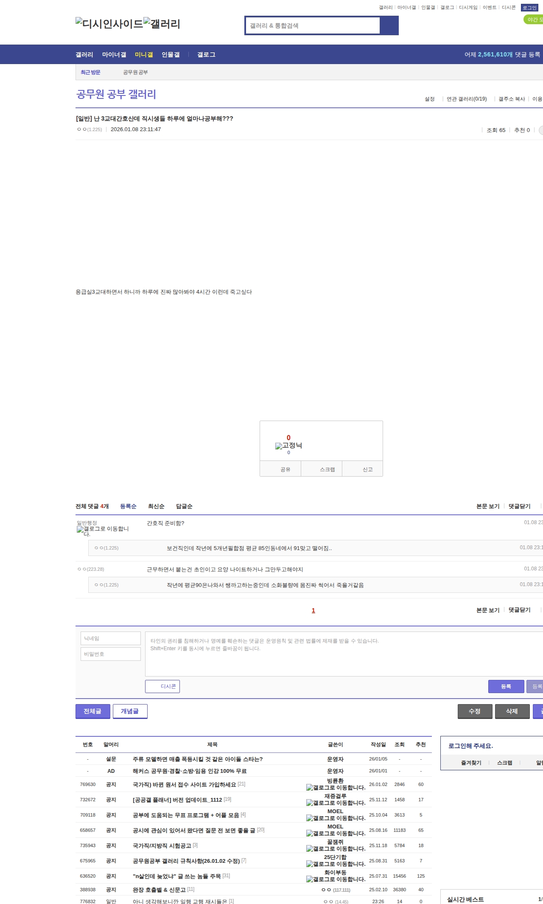Switch to the 개념글 tab
The height and width of the screenshot is (904, 543).
point(130,711)
